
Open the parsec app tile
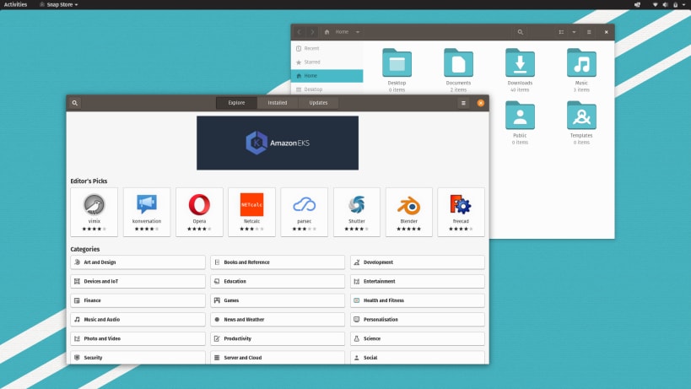pyautogui.click(x=304, y=212)
